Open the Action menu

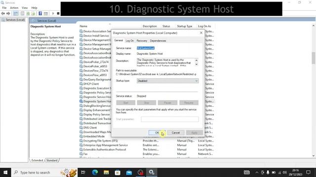pos(14,8)
